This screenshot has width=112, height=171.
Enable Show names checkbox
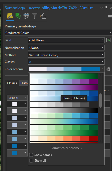[x=31, y=155]
